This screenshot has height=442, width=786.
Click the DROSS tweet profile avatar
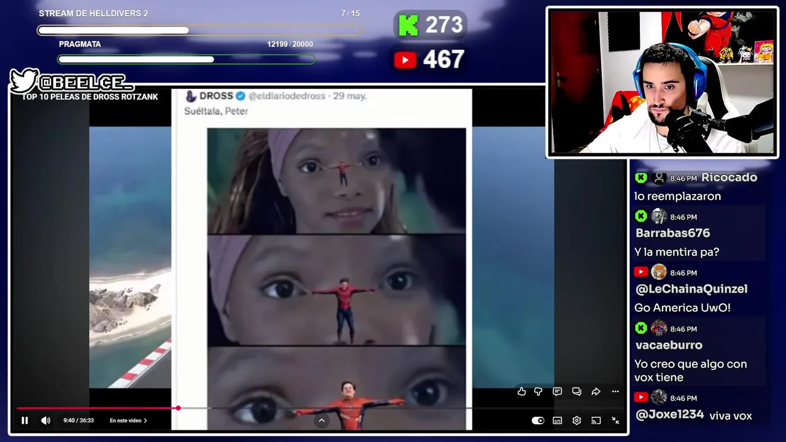click(x=191, y=96)
